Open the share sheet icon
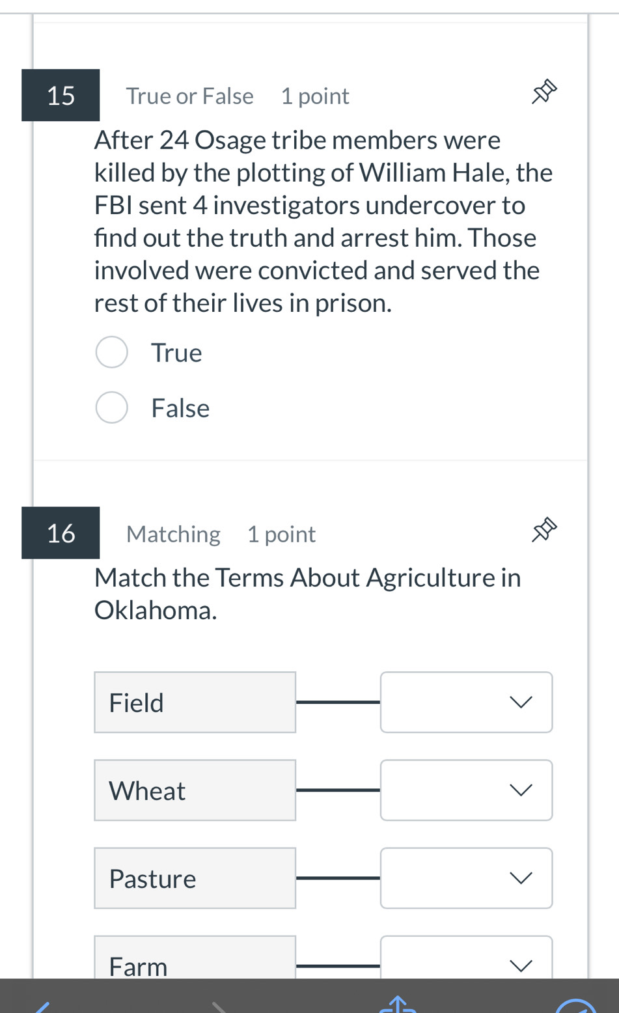Image resolution: width=619 pixels, height=1013 pixels. pyautogui.click(x=398, y=1005)
